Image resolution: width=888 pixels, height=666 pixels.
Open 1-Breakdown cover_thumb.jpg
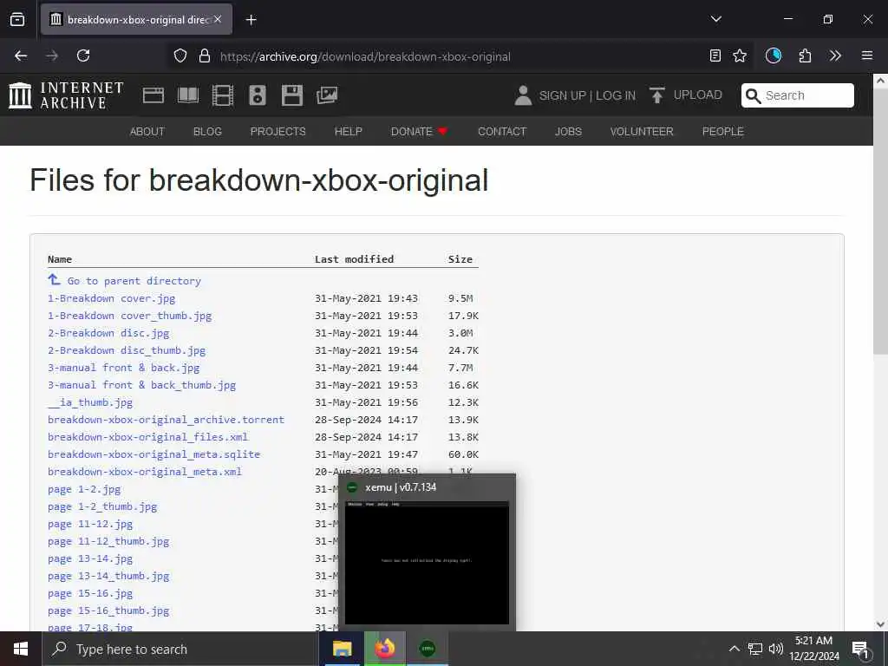(130, 316)
